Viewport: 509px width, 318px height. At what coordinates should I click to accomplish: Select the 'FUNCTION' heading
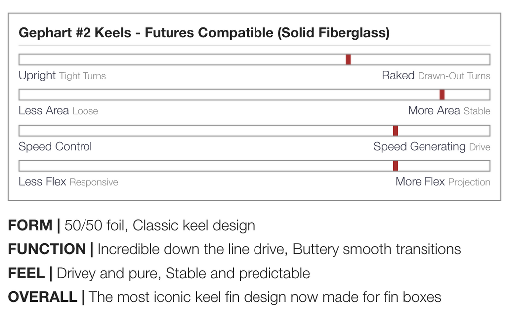[x=47, y=249]
